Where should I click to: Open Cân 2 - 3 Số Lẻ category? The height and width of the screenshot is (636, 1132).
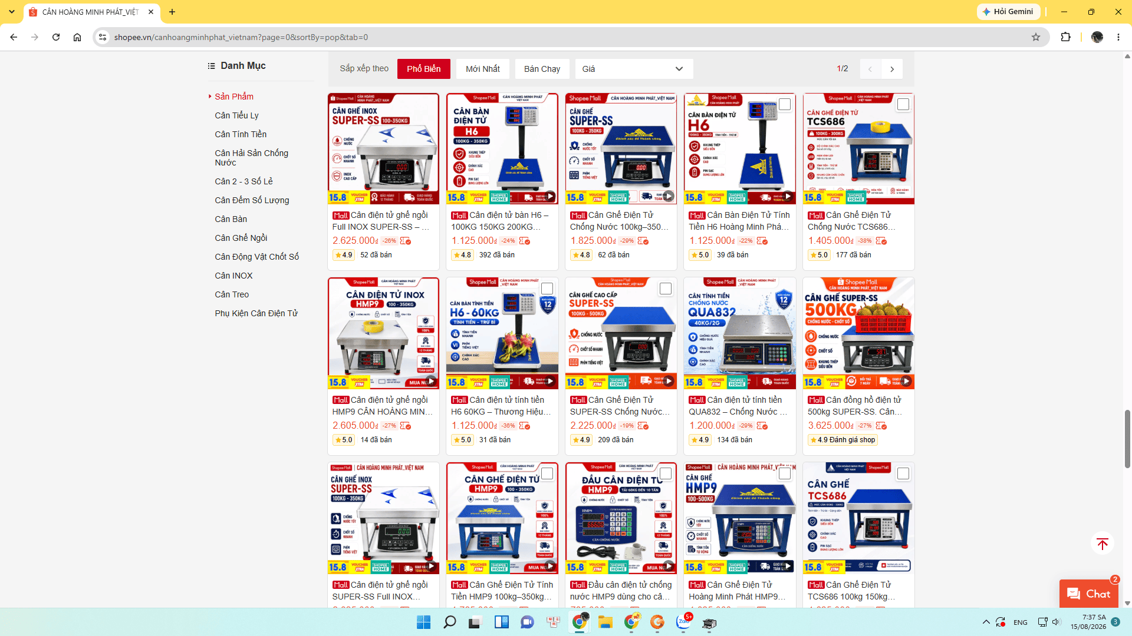(243, 181)
